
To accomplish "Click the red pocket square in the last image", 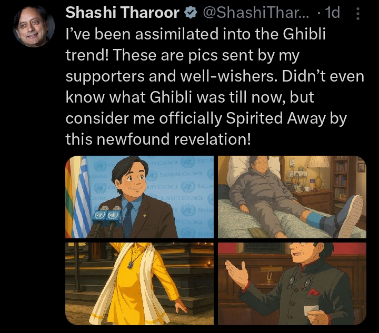I will pyautogui.click(x=314, y=292).
